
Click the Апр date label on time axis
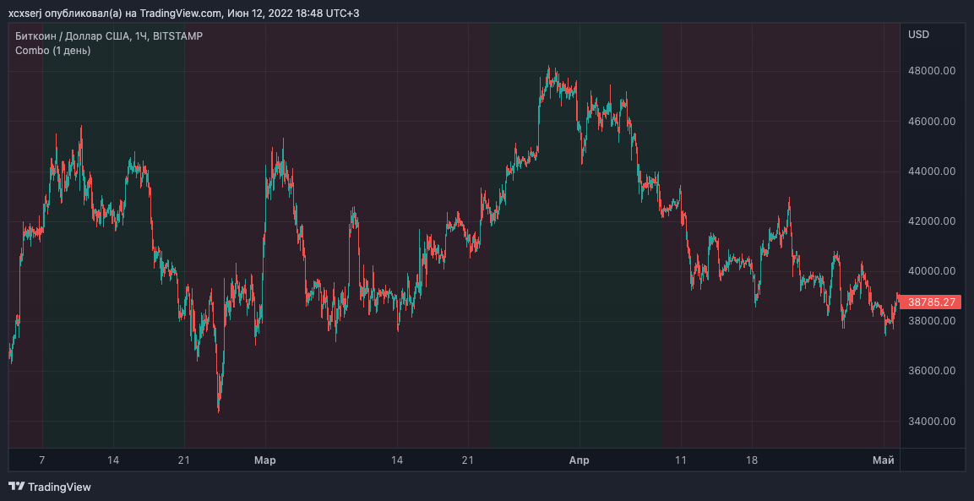(x=579, y=460)
